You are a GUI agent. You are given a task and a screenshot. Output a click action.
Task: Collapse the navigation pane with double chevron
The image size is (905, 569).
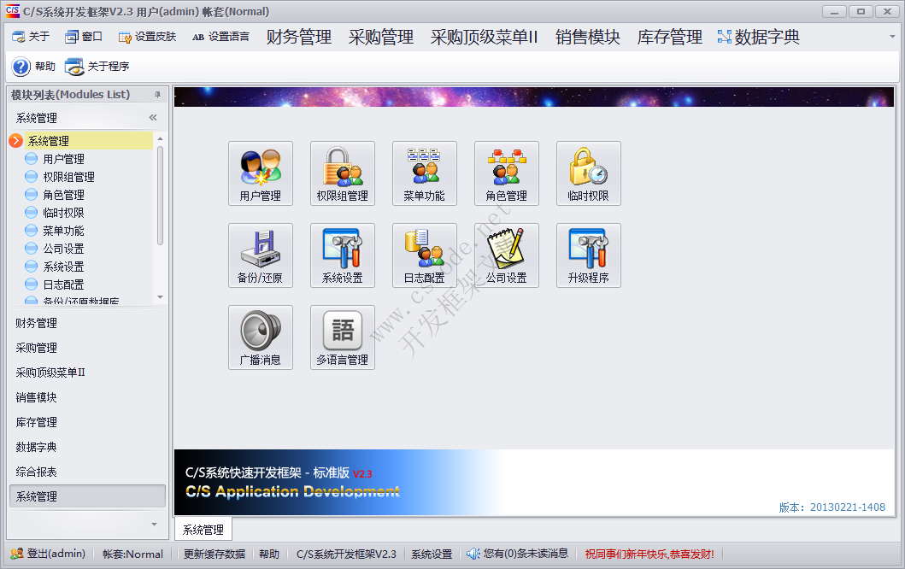click(x=153, y=118)
